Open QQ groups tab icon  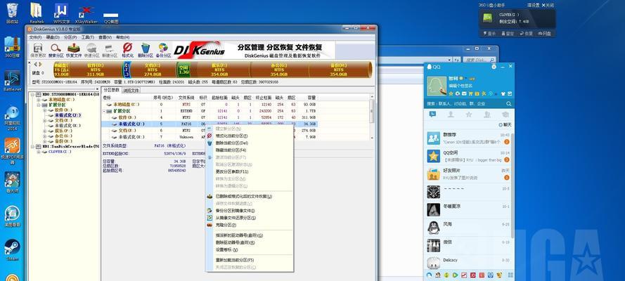(487, 115)
